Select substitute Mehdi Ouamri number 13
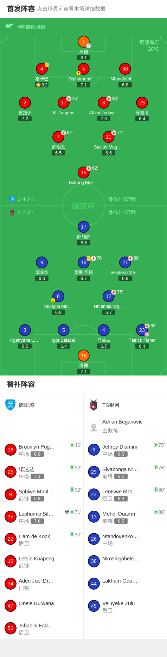Viewport: 167px width, 657px height. pyautogui.click(x=125, y=517)
